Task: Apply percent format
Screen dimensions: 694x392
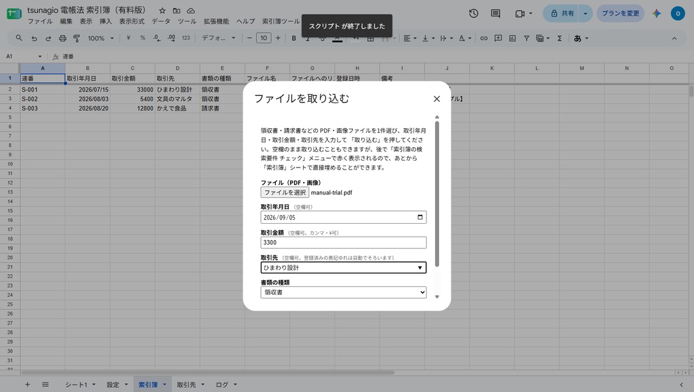Action: pos(142,38)
